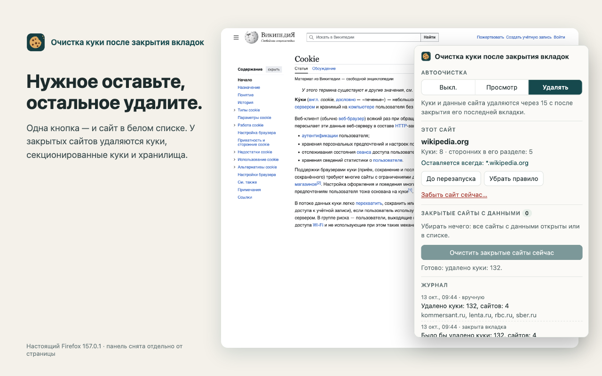Open the перехватить link in the article
Image resolution: width=602 pixels, height=376 pixels.
point(369,203)
